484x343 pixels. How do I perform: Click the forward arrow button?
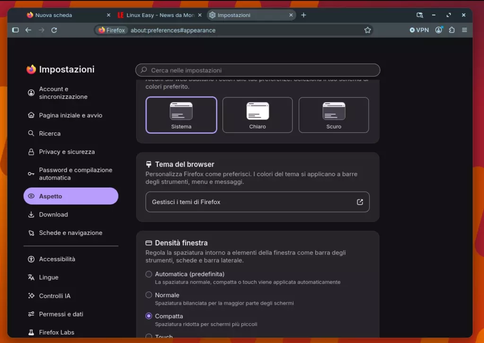coord(42,30)
